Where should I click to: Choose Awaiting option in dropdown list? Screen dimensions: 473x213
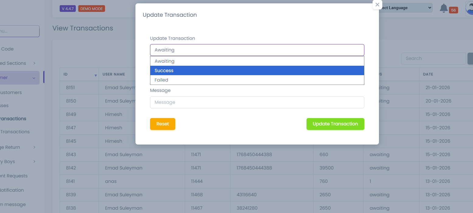[257, 61]
